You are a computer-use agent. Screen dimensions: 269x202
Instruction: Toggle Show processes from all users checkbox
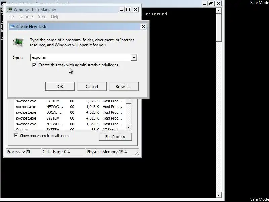16,136
